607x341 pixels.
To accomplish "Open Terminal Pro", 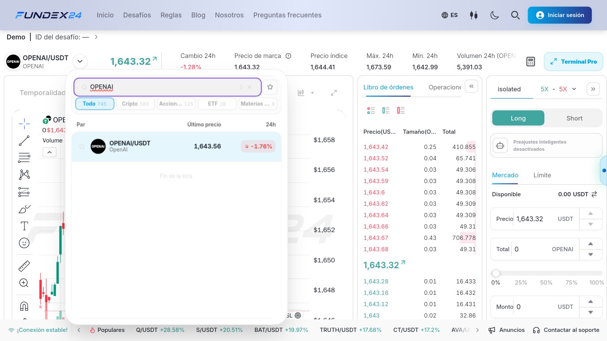I will (x=573, y=61).
